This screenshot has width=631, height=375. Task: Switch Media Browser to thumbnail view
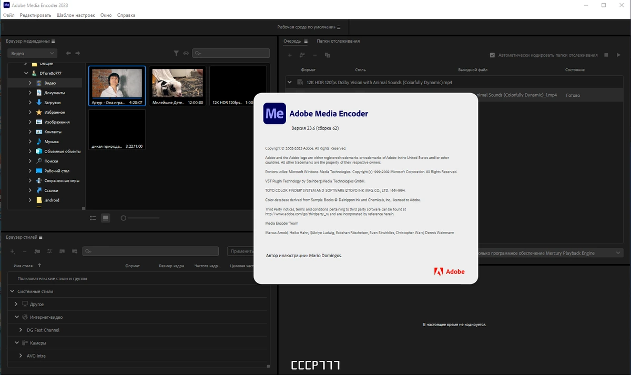coord(106,218)
